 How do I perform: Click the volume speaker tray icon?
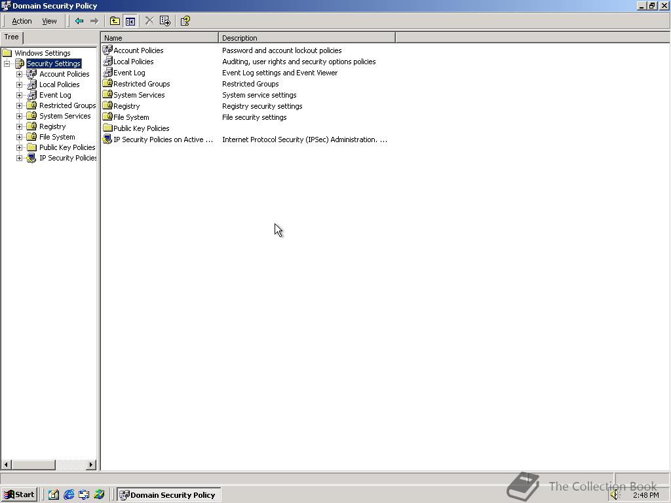(615, 495)
